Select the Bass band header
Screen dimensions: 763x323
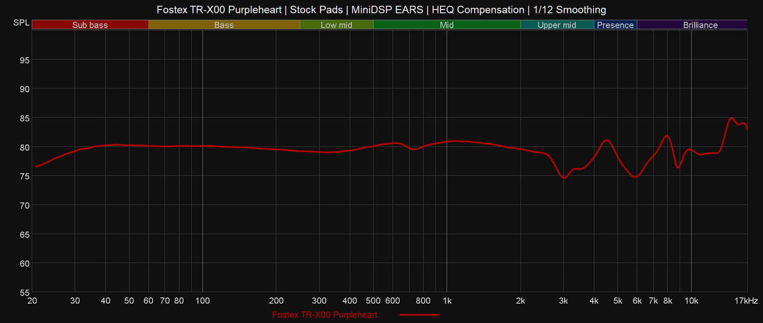[224, 25]
